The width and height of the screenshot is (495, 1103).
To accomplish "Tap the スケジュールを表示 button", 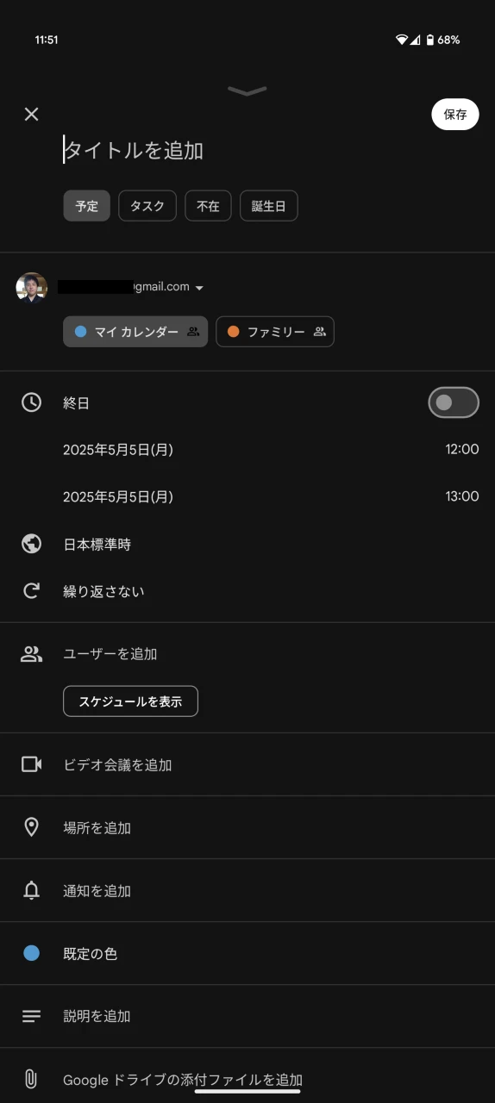I will [130, 701].
